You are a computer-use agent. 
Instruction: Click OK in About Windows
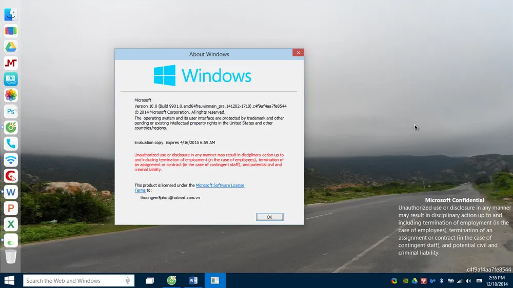point(270,217)
